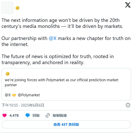Click the verified badge inside the quoted post
Image resolution: width=134 pixels, height=133 pixels.
[8, 74]
